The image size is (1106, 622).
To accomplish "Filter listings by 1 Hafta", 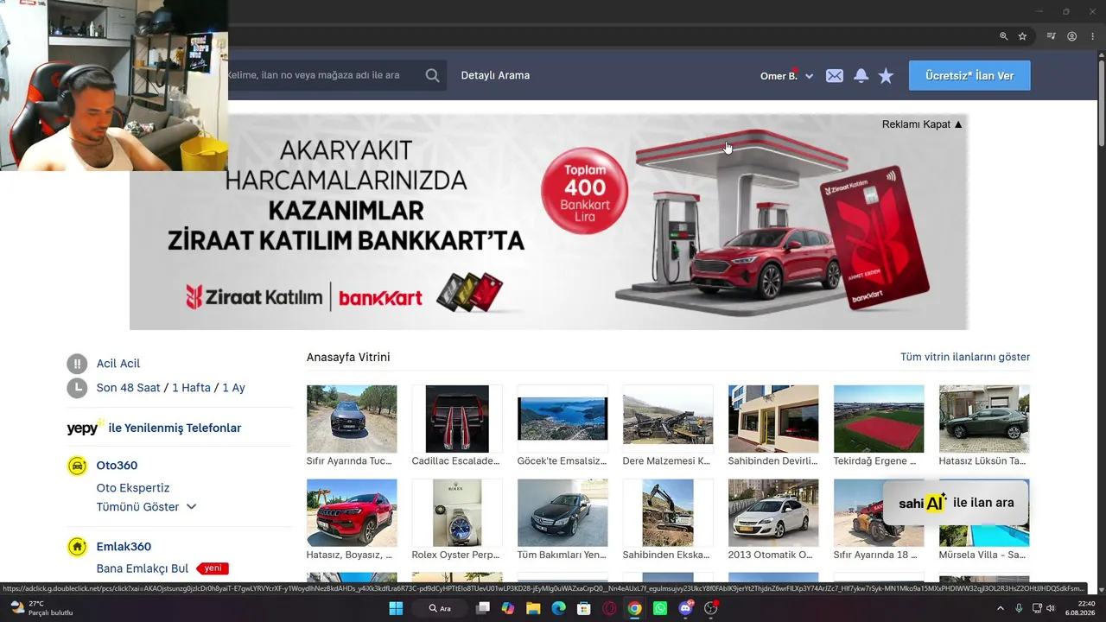I will (x=191, y=388).
